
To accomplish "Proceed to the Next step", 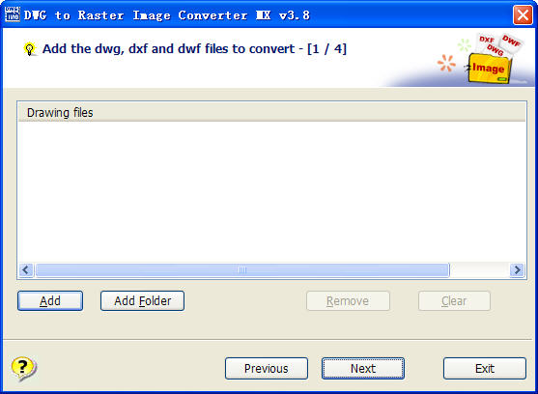I will pyautogui.click(x=363, y=368).
